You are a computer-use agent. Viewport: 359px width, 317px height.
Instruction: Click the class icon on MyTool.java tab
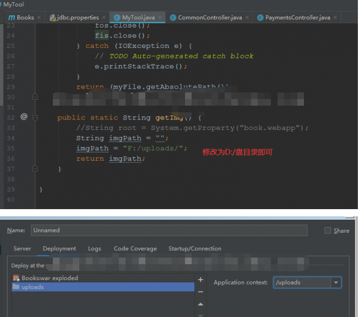click(x=117, y=18)
